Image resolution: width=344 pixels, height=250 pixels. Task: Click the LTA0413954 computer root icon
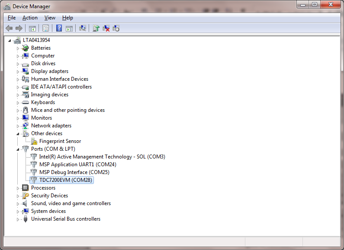pos(17,40)
